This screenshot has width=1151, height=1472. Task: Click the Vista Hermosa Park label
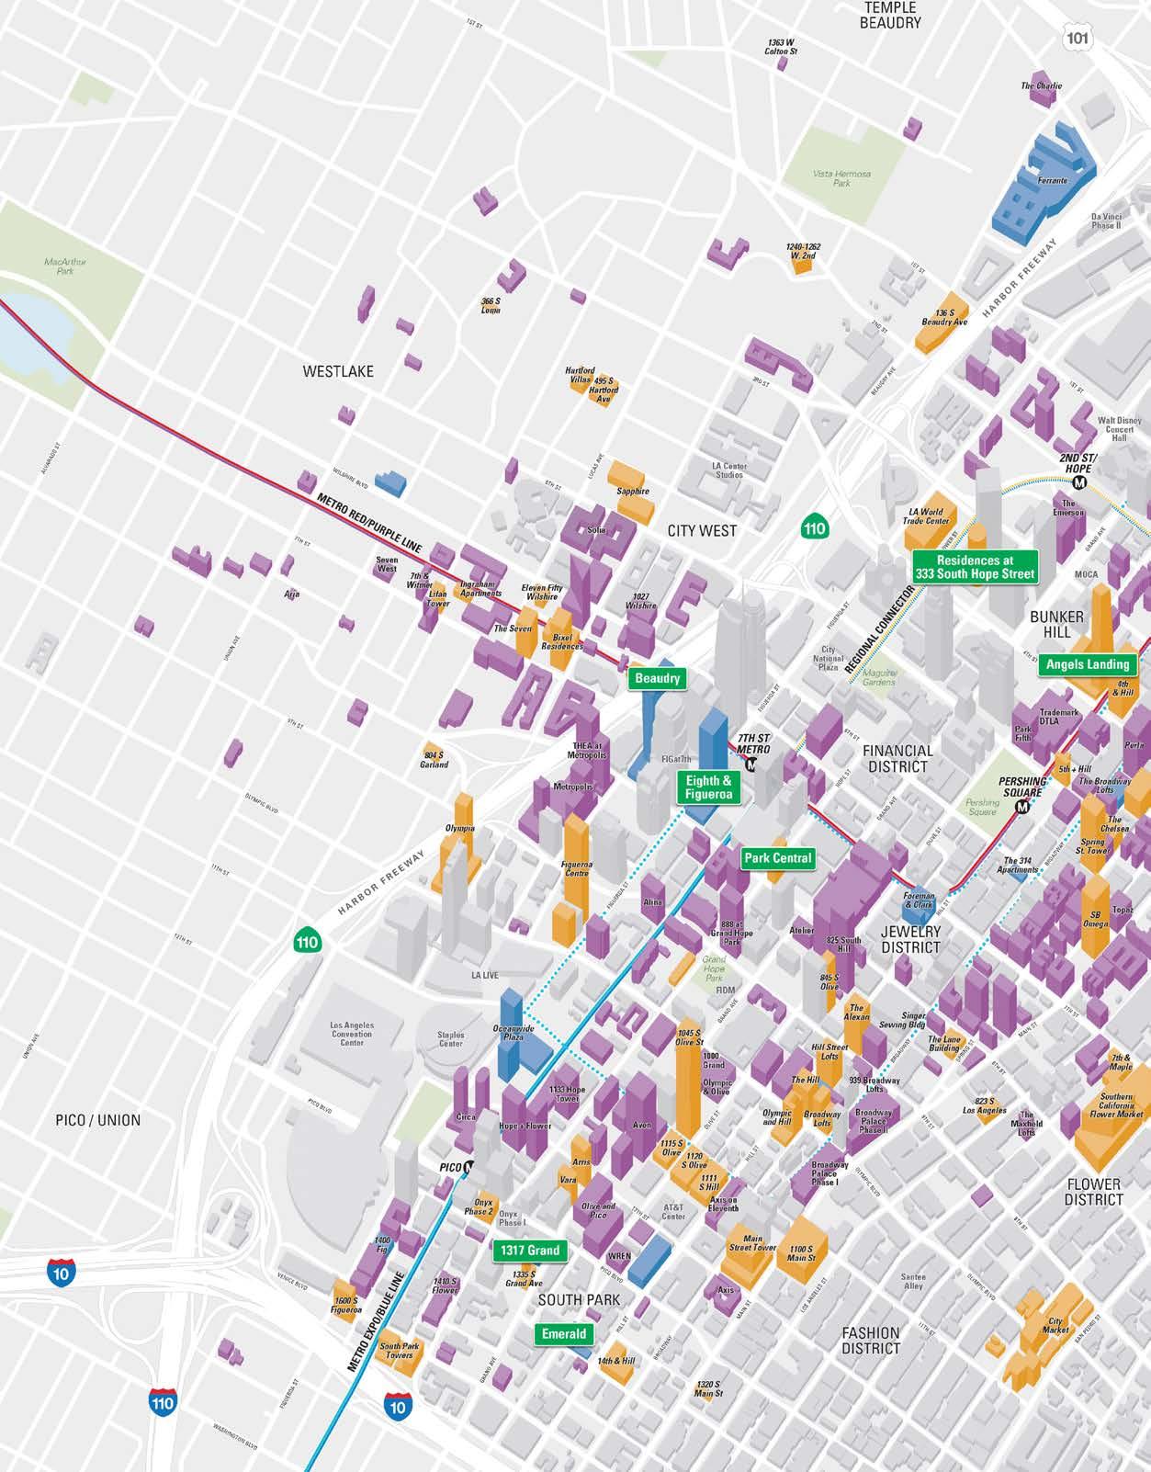(842, 178)
